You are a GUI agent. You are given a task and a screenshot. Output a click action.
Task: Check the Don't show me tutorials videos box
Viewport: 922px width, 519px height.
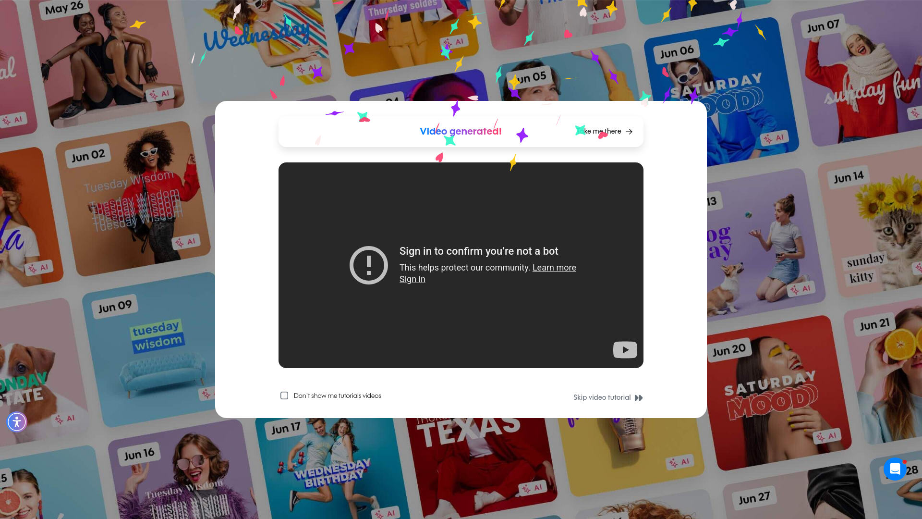click(284, 395)
